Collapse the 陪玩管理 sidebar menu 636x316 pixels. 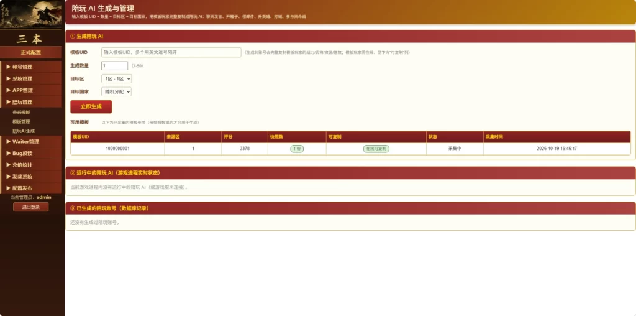(31, 102)
